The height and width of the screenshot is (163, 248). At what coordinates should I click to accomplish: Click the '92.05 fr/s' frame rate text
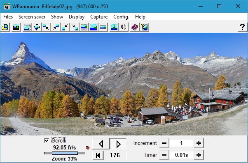click(x=64, y=147)
